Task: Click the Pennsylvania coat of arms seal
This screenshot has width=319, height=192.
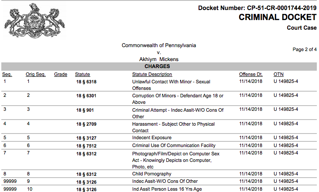Action: pyautogui.click(x=34, y=21)
